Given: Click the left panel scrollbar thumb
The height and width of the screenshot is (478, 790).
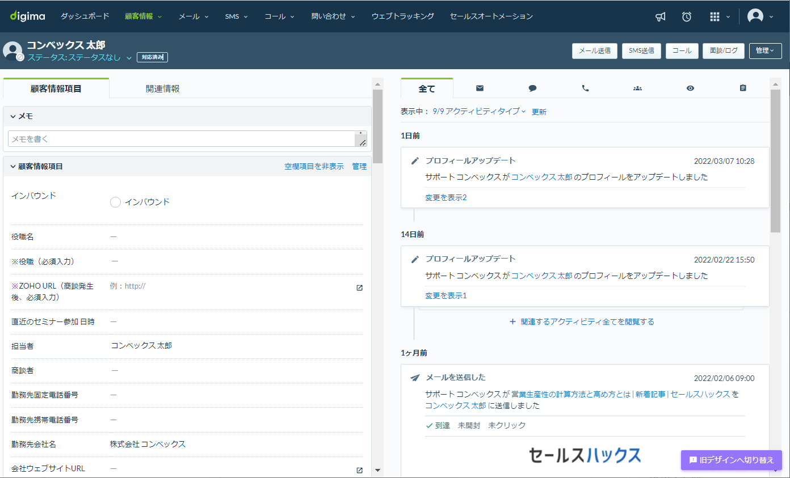Looking at the screenshot, I should click(377, 126).
